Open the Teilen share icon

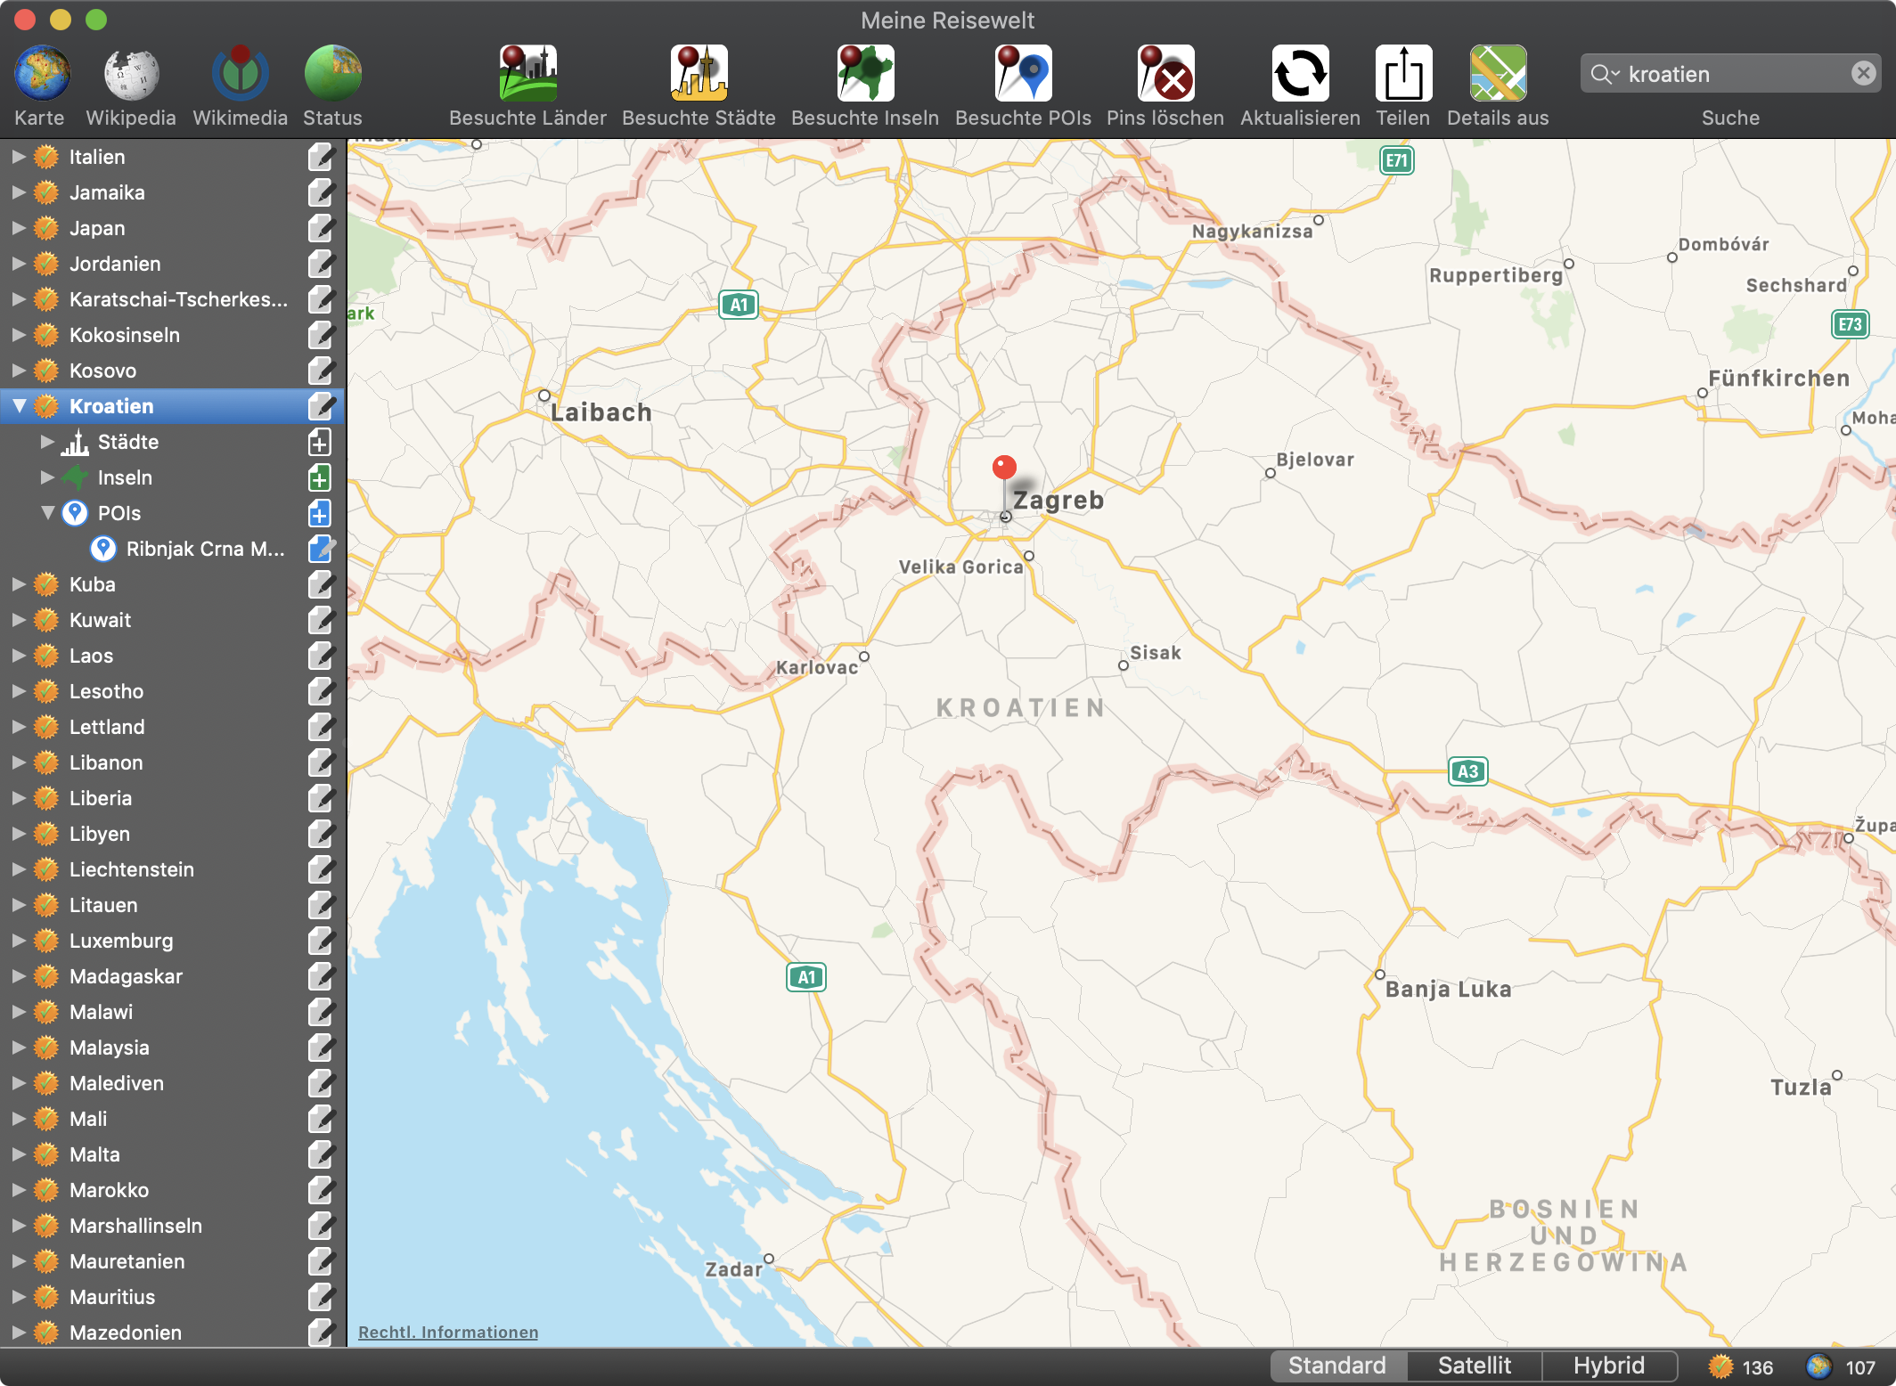click(1402, 73)
